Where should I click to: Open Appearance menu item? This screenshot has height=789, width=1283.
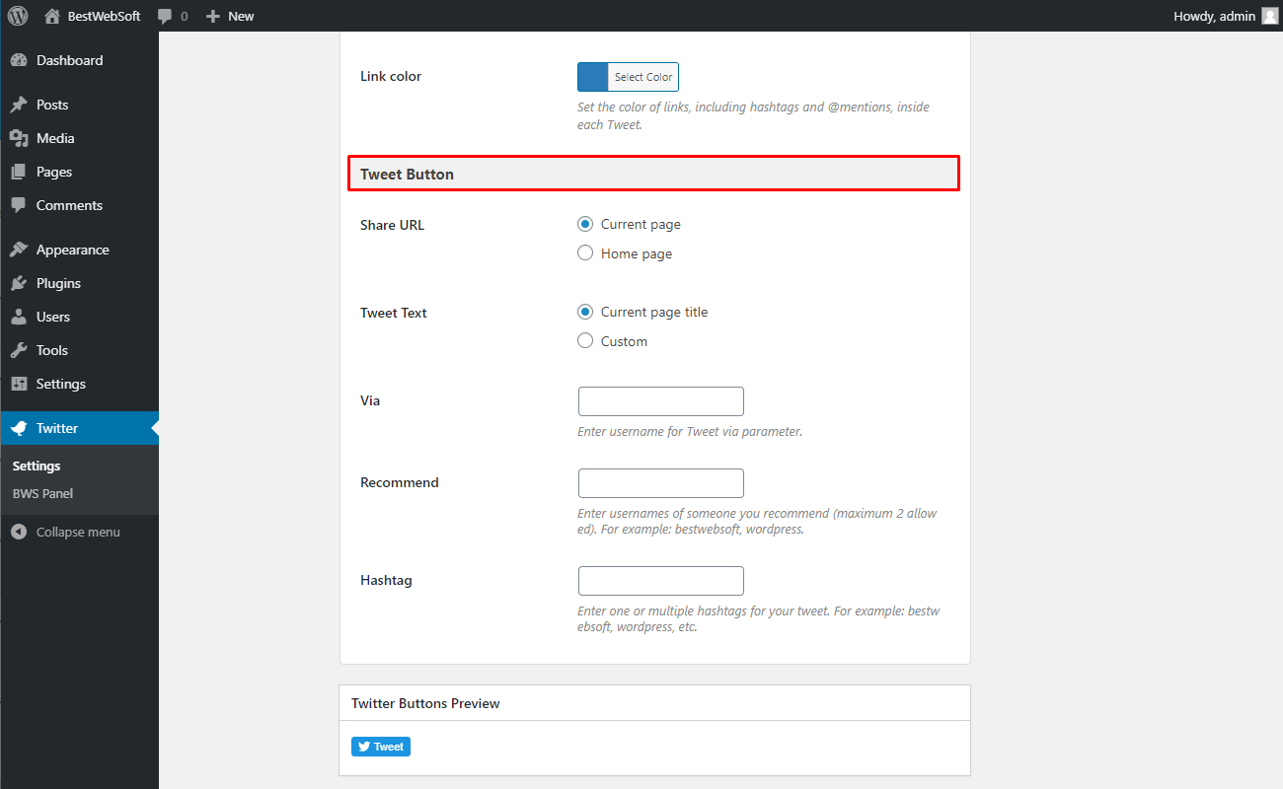[x=79, y=250]
